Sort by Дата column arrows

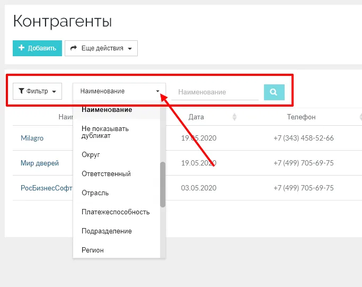coord(235,117)
